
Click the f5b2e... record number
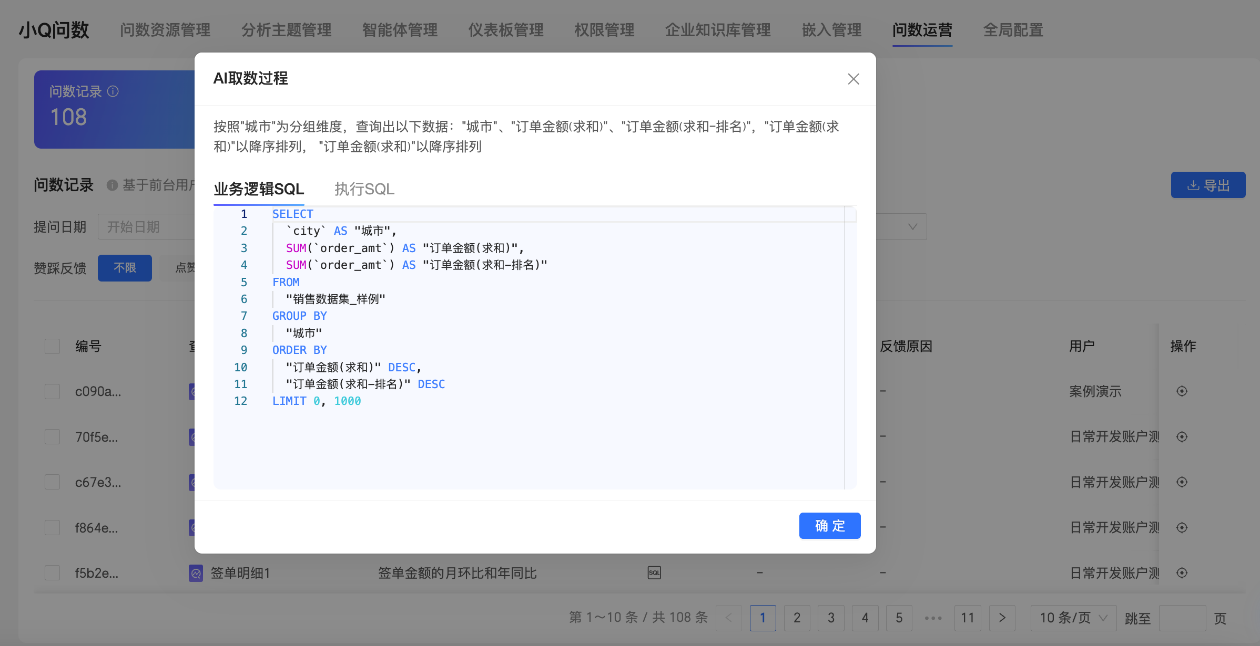[97, 573]
